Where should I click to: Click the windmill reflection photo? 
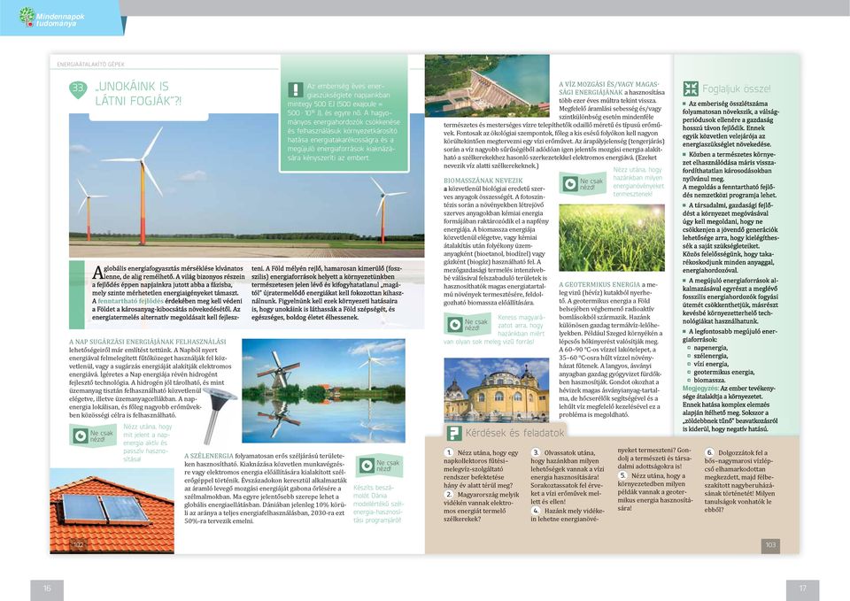(x=324, y=390)
